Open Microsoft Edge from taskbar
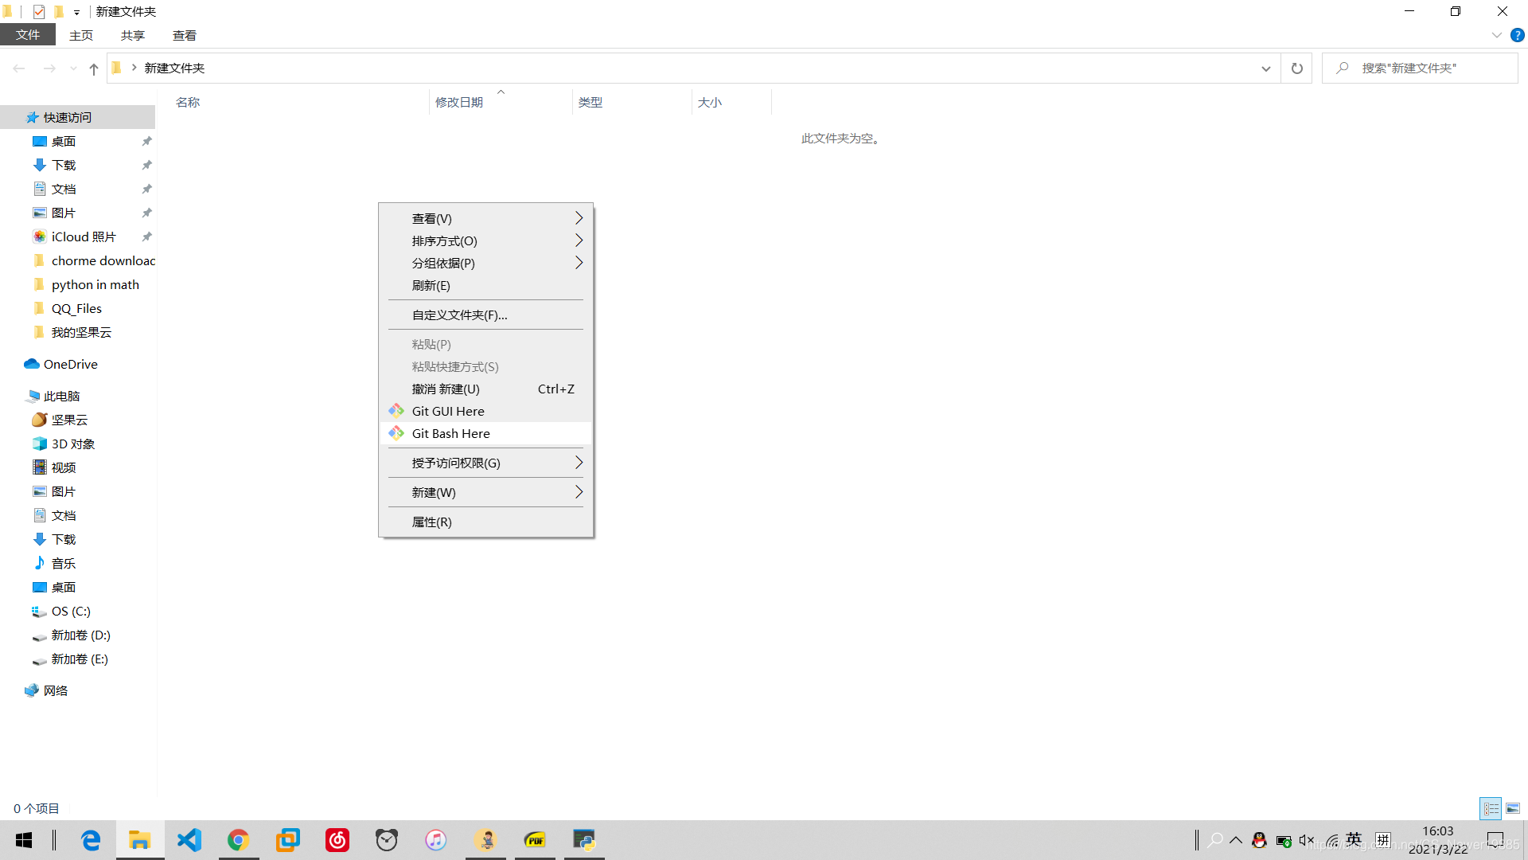Image resolution: width=1528 pixels, height=860 pixels. (x=91, y=839)
